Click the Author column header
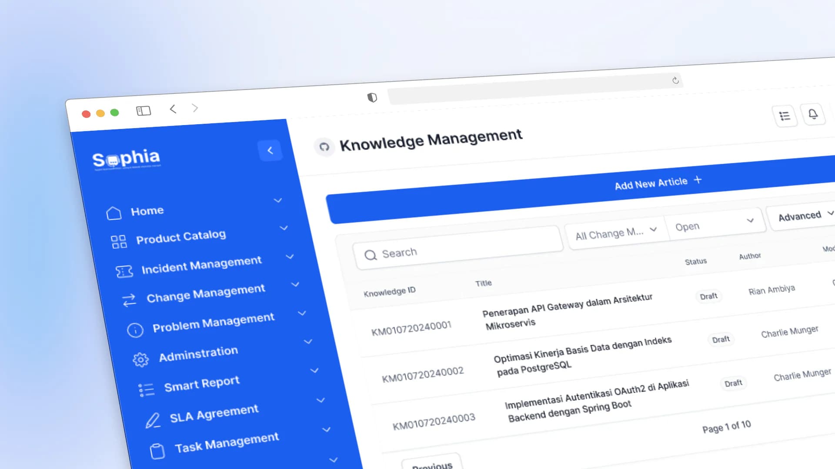 point(750,256)
